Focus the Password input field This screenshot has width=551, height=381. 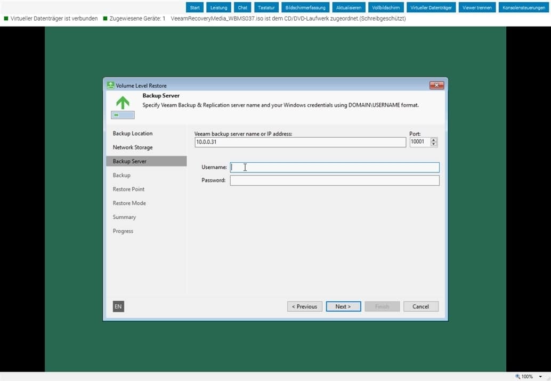(335, 180)
